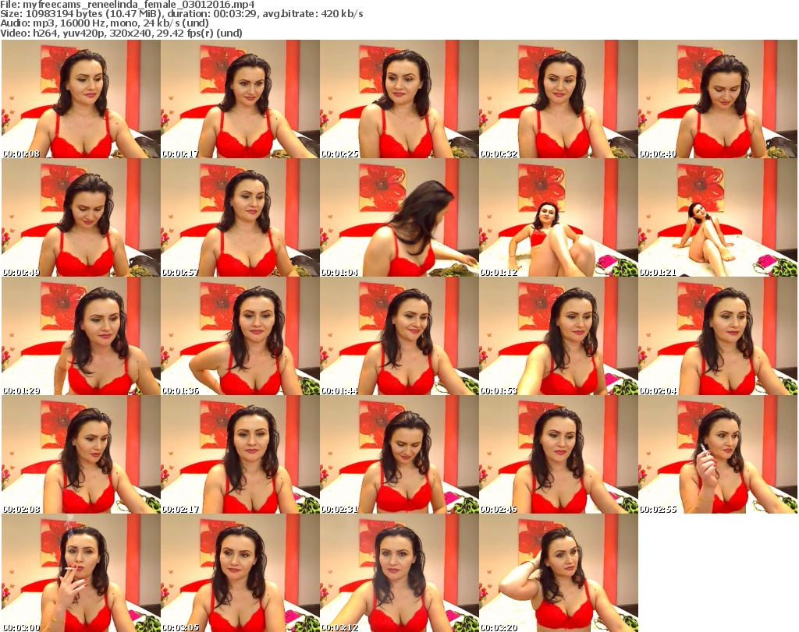This screenshot has width=799, height=632.
Task: Select the thumbnail timestamped 00:02:17
Action: 240,454
